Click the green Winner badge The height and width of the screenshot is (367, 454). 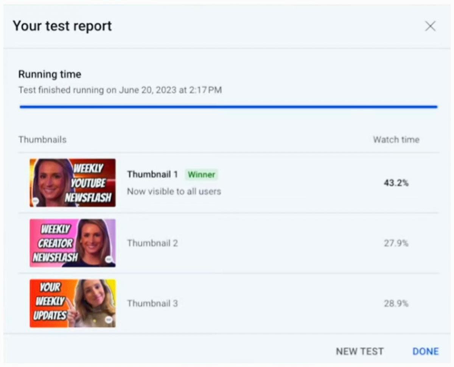click(x=201, y=174)
